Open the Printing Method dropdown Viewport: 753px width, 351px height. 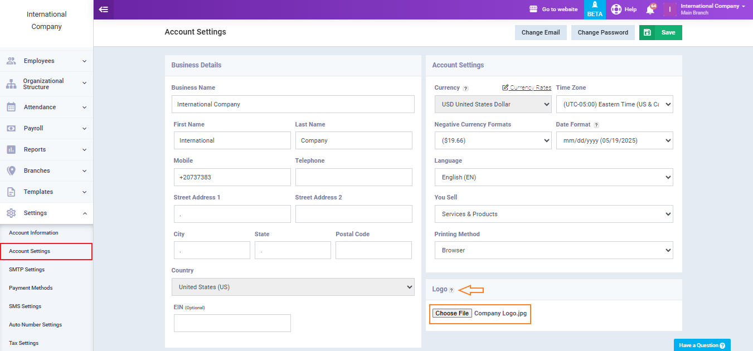(x=553, y=250)
